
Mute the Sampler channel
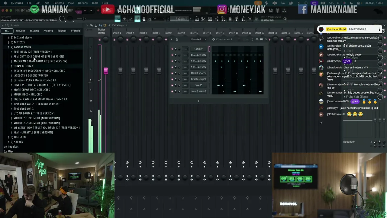(x=172, y=49)
